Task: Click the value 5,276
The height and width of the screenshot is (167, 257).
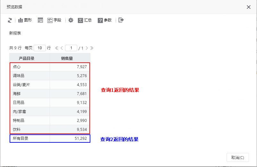Action: click(x=82, y=76)
